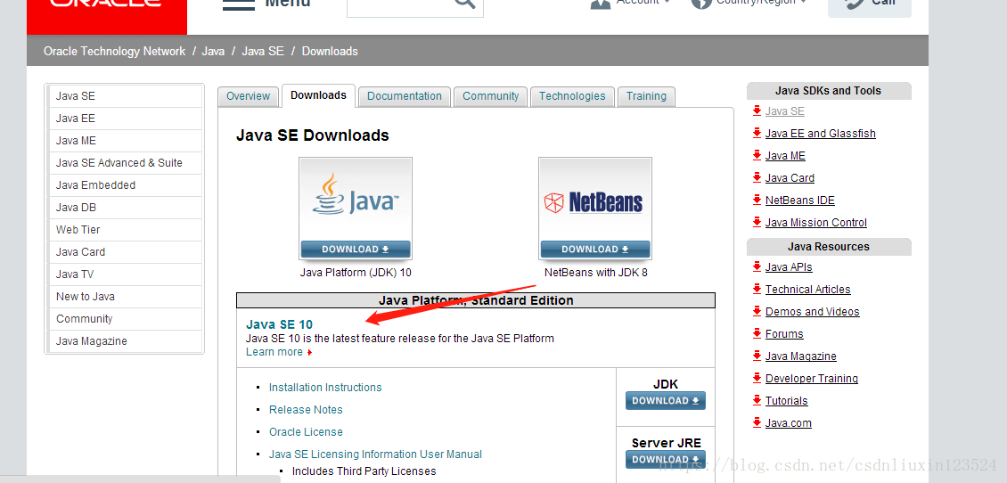
Task: Open the Technical Articles link
Action: (x=807, y=289)
